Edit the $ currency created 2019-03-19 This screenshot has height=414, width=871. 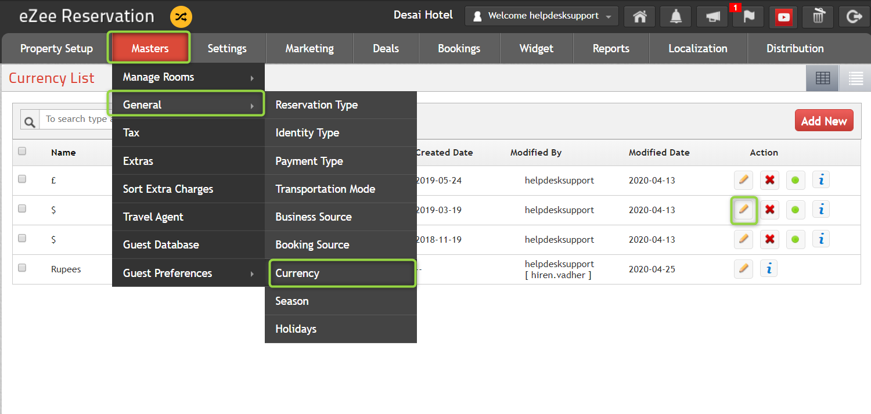point(743,209)
